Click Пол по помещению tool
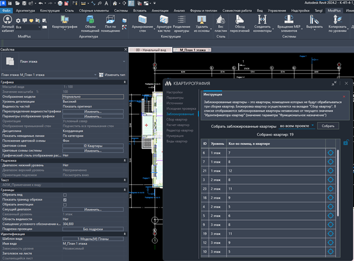Image resolution: width=354 pixels, height=261 pixels. 110,24
